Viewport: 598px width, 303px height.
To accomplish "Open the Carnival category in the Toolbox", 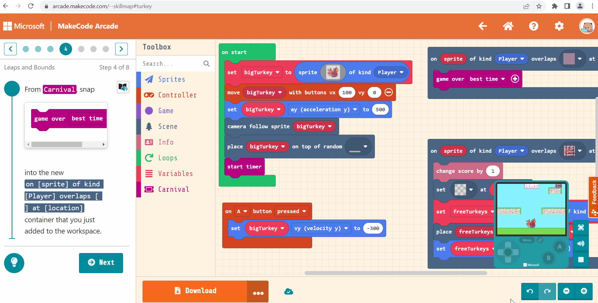I will [173, 189].
